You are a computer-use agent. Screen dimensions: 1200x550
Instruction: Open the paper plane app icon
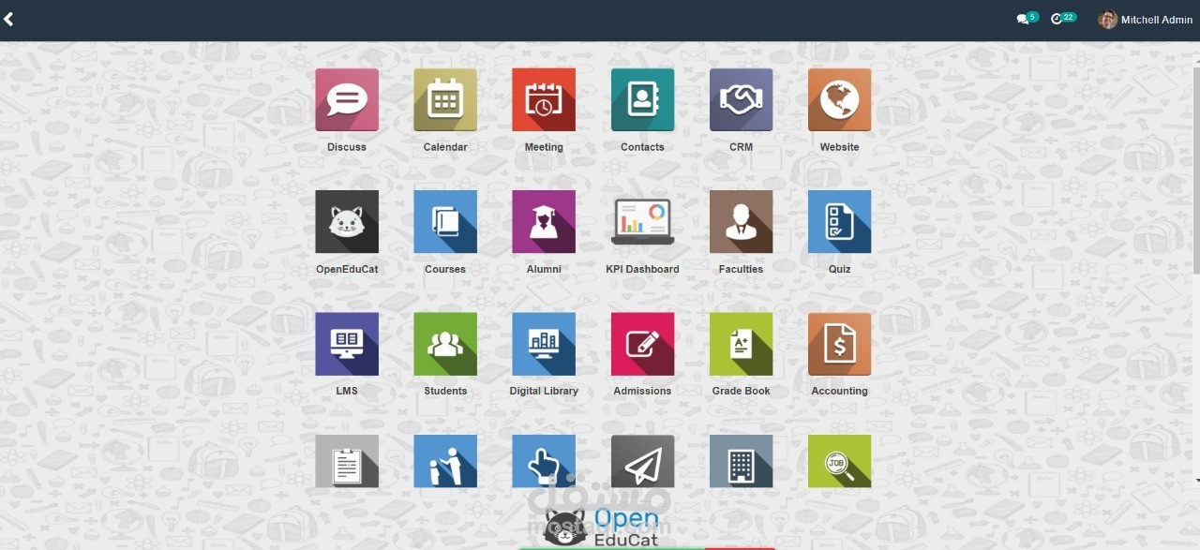[642, 461]
